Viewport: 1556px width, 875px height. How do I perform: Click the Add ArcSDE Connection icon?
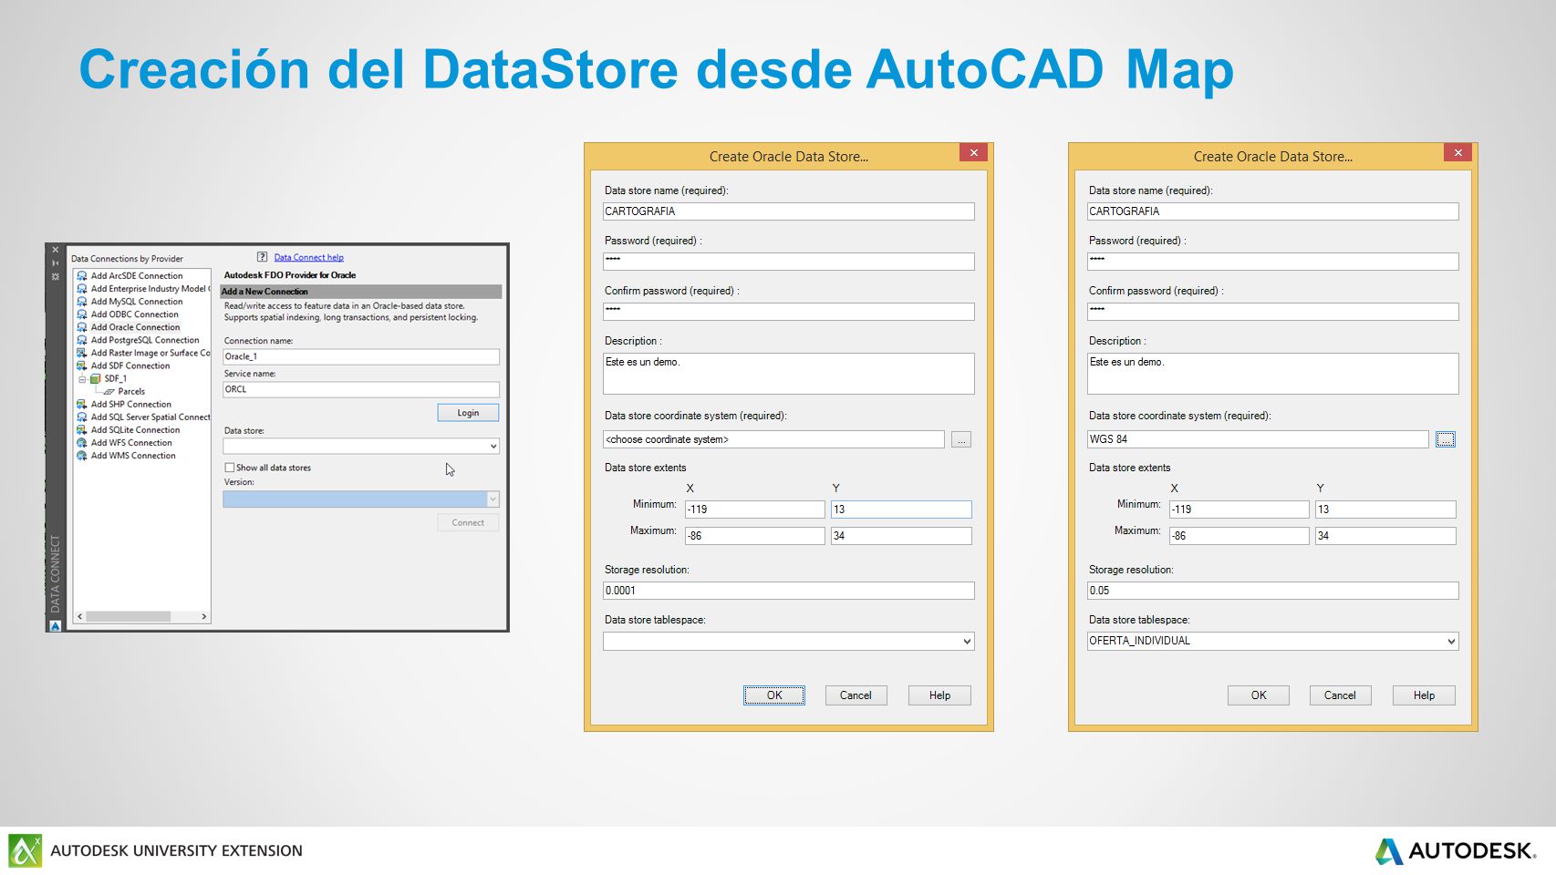coord(82,275)
